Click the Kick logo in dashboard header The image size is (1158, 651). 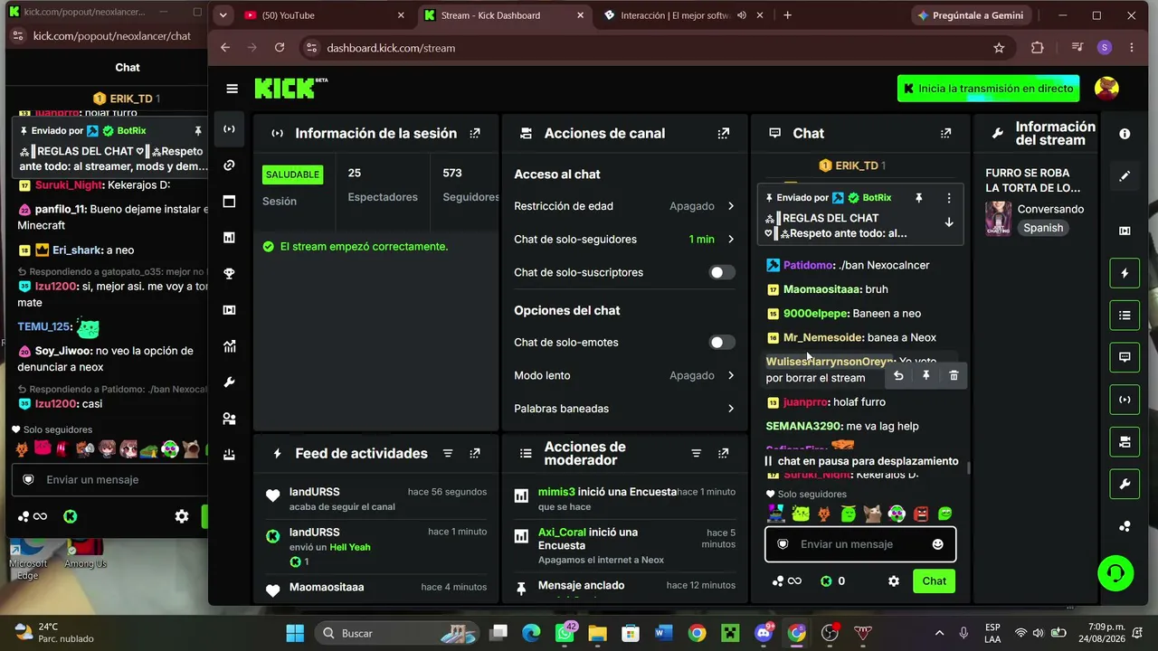[290, 88]
